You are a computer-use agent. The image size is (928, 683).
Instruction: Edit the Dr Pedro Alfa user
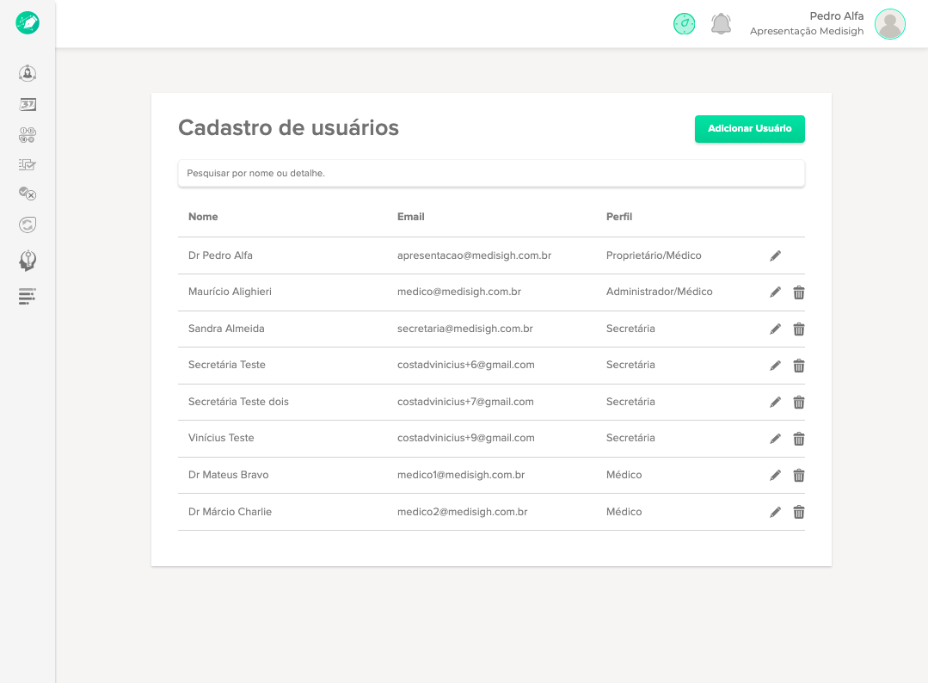[x=775, y=255]
